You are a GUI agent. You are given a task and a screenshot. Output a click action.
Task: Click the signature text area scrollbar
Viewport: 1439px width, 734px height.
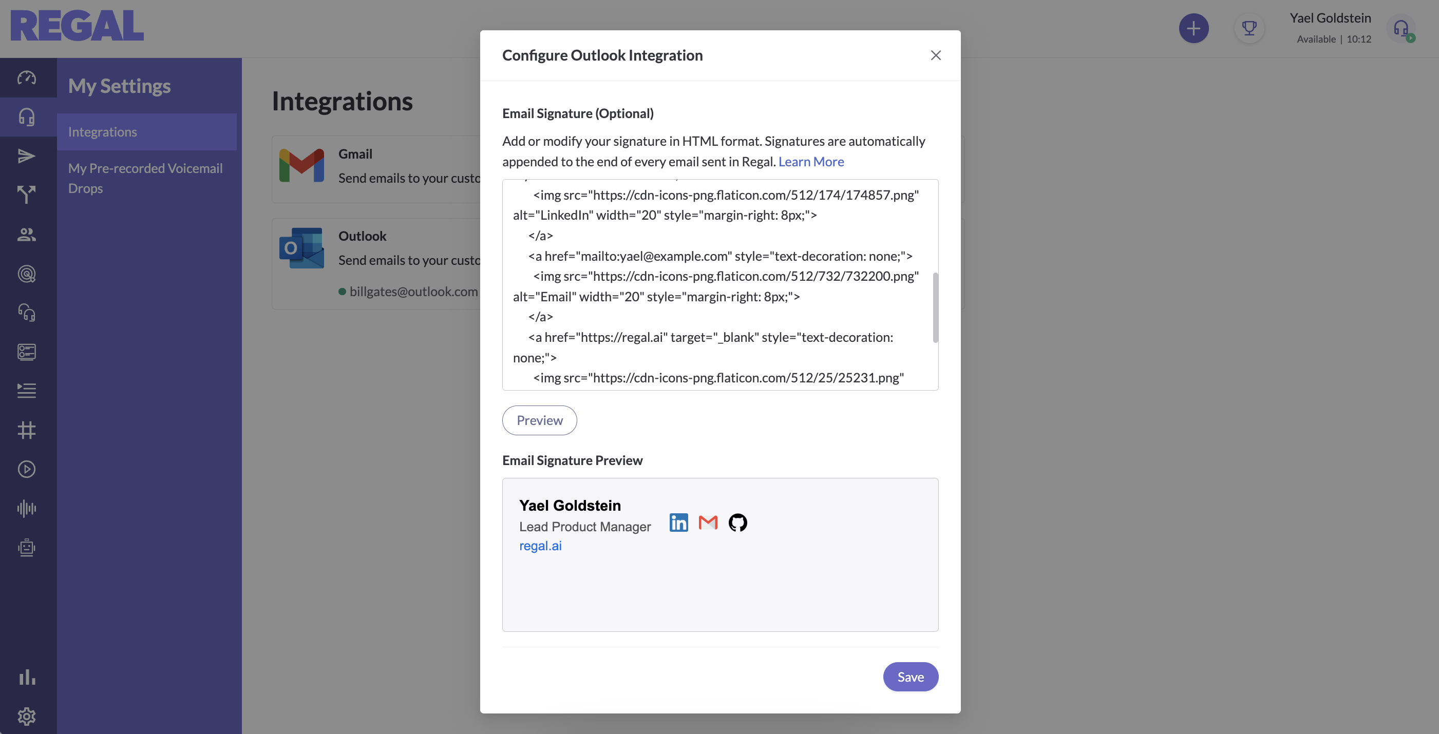point(935,307)
